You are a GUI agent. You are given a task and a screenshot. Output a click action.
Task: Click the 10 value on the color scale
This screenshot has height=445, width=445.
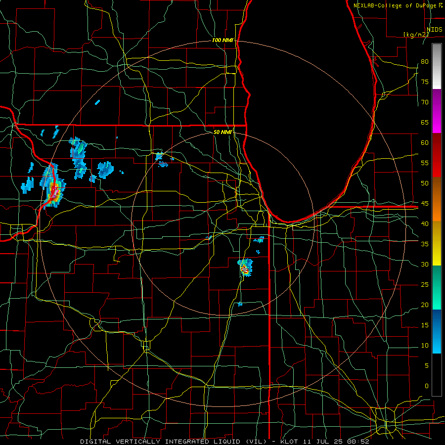point(425,346)
